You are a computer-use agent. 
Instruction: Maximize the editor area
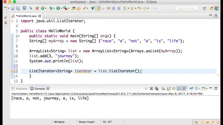click(216, 16)
